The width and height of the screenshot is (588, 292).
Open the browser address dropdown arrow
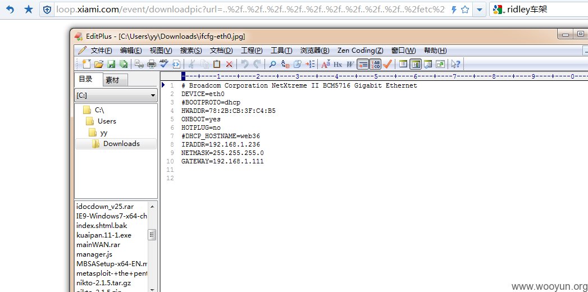pyautogui.click(x=479, y=10)
